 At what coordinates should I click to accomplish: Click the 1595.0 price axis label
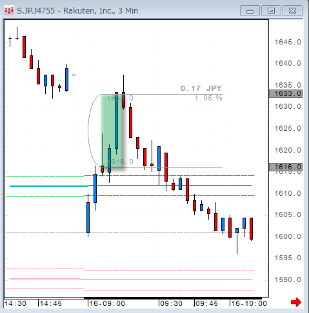(x=288, y=258)
